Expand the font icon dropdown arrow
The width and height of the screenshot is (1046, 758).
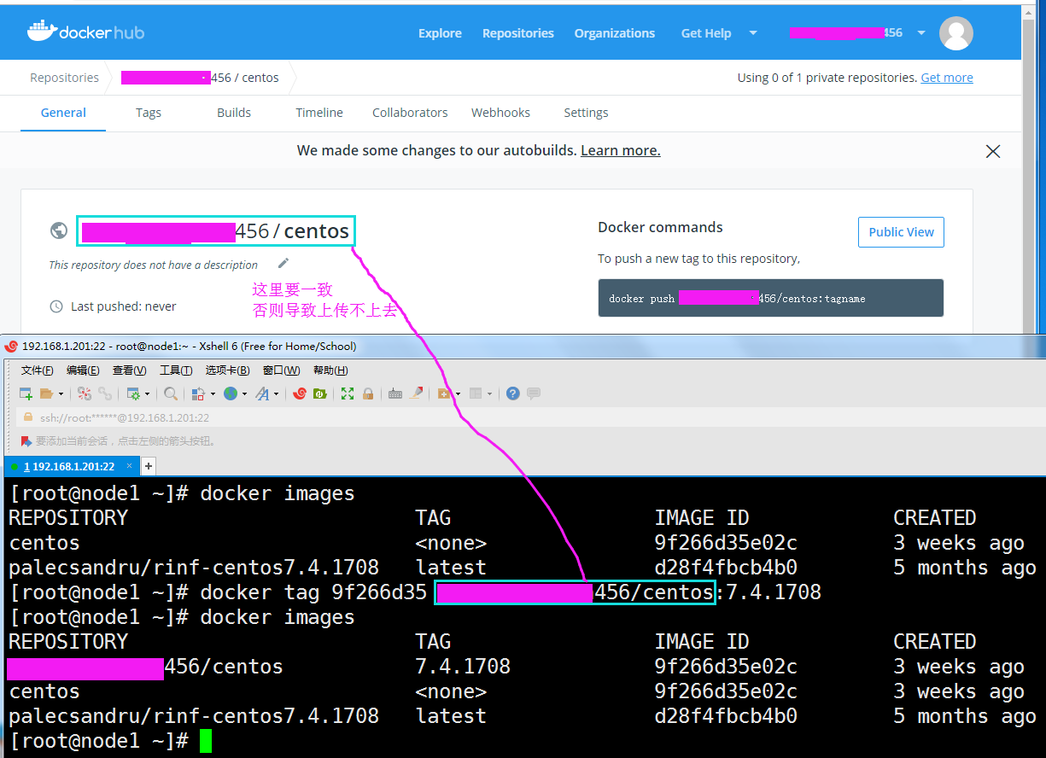click(276, 394)
